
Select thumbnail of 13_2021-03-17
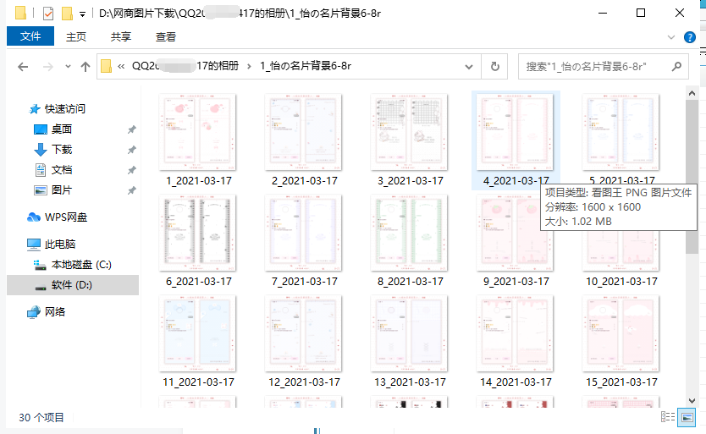(x=409, y=333)
